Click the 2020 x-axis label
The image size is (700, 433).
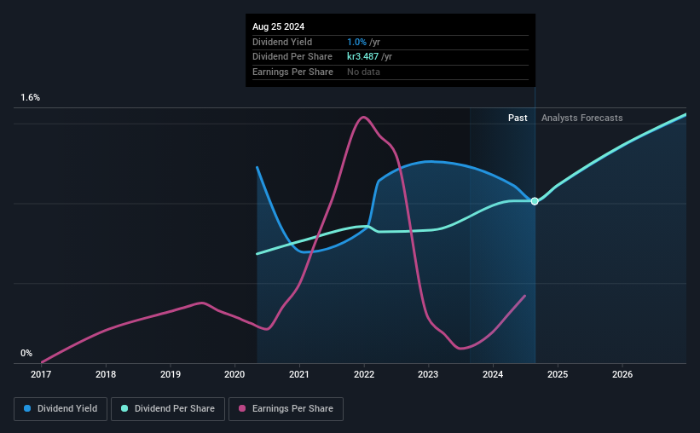tap(234, 374)
